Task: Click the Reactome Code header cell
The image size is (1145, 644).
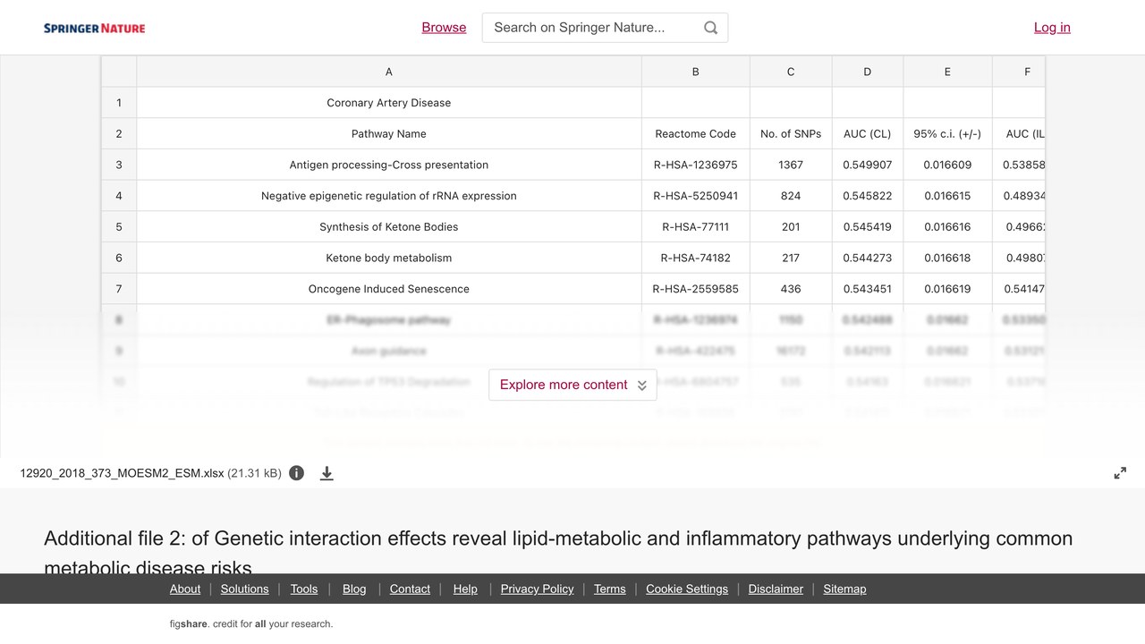Action: (695, 133)
